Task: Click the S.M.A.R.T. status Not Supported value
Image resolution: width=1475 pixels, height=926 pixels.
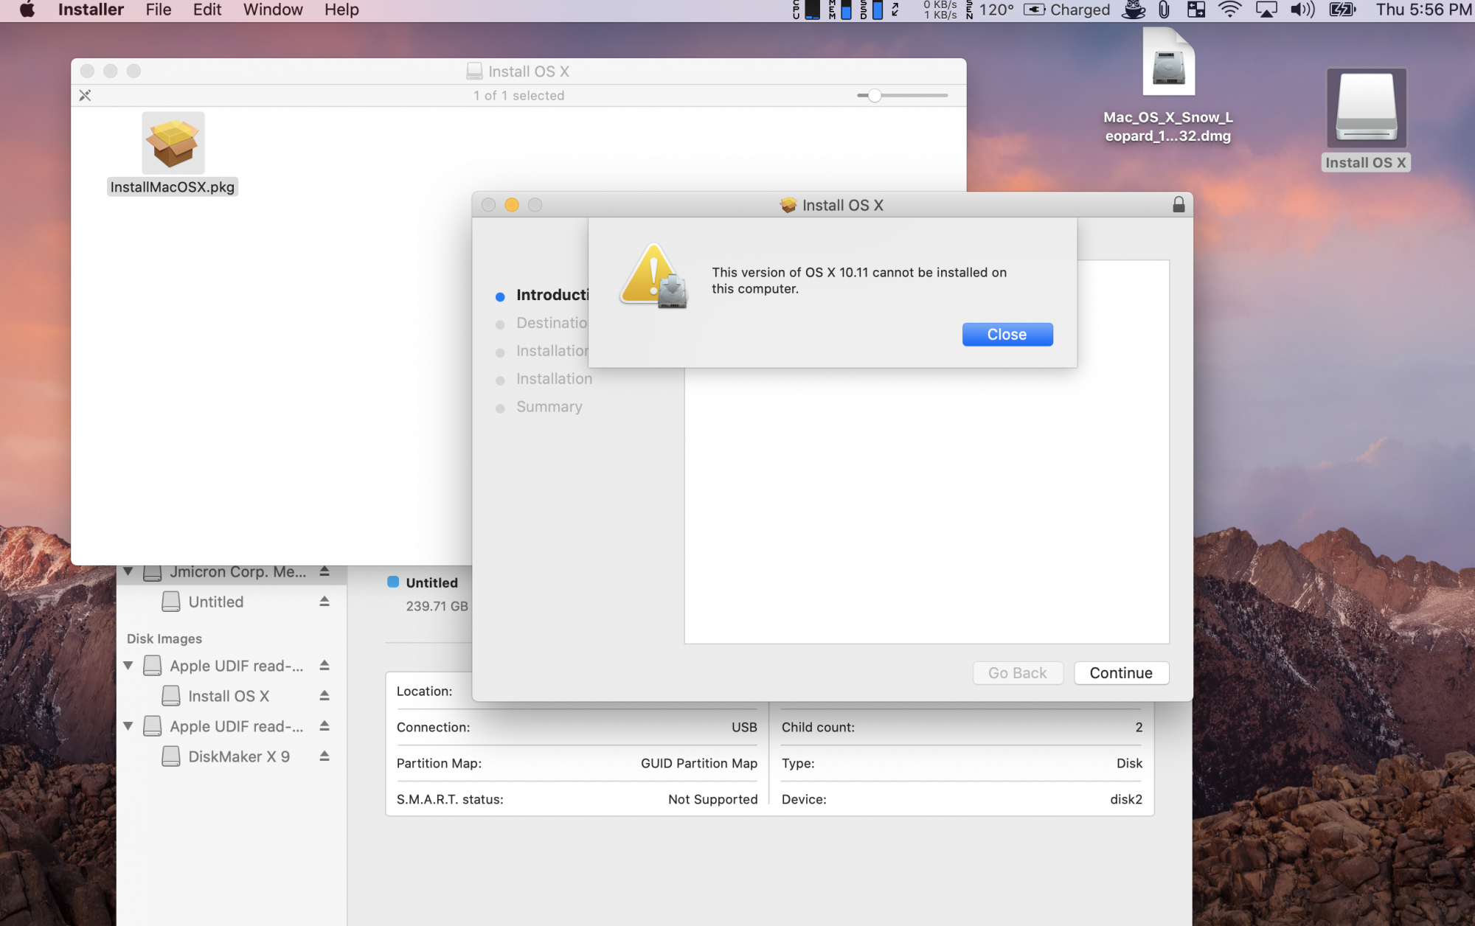Action: click(x=712, y=799)
